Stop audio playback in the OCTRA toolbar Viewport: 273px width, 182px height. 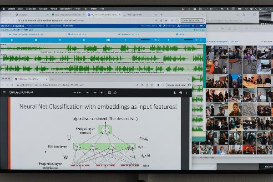click(x=35, y=40)
